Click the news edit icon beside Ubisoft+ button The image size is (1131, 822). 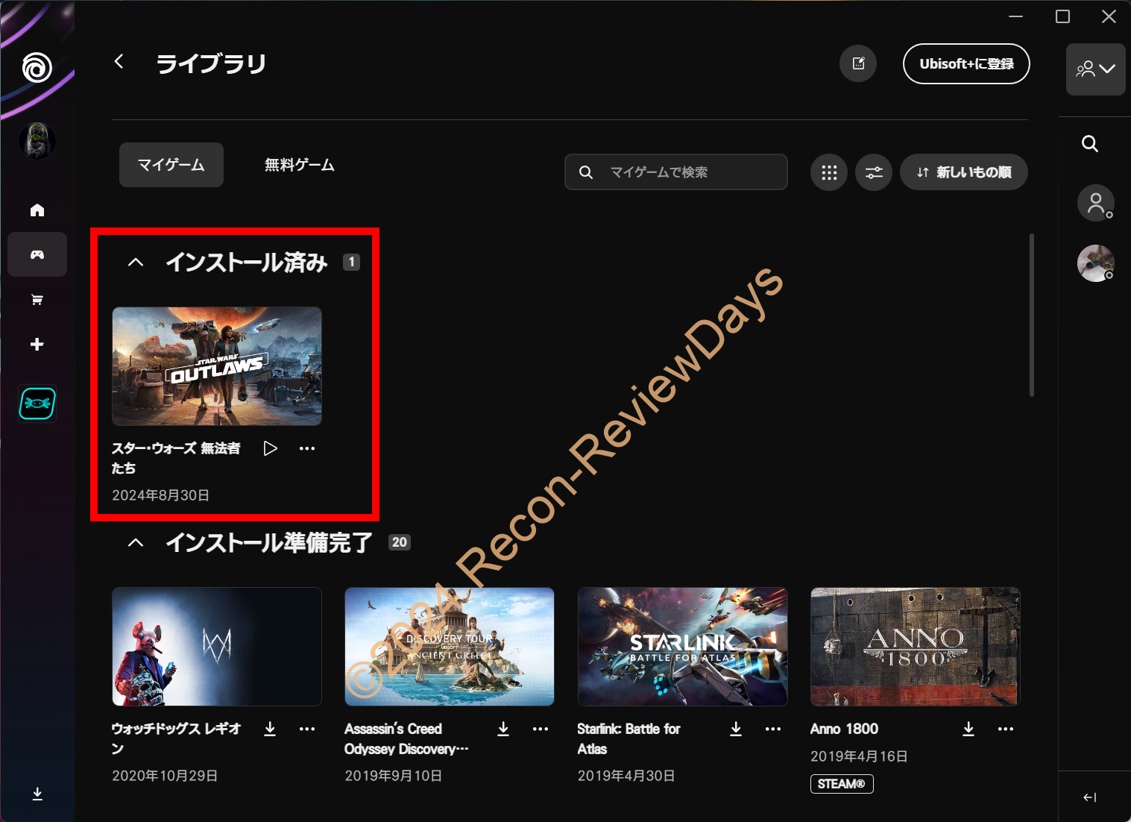[858, 64]
